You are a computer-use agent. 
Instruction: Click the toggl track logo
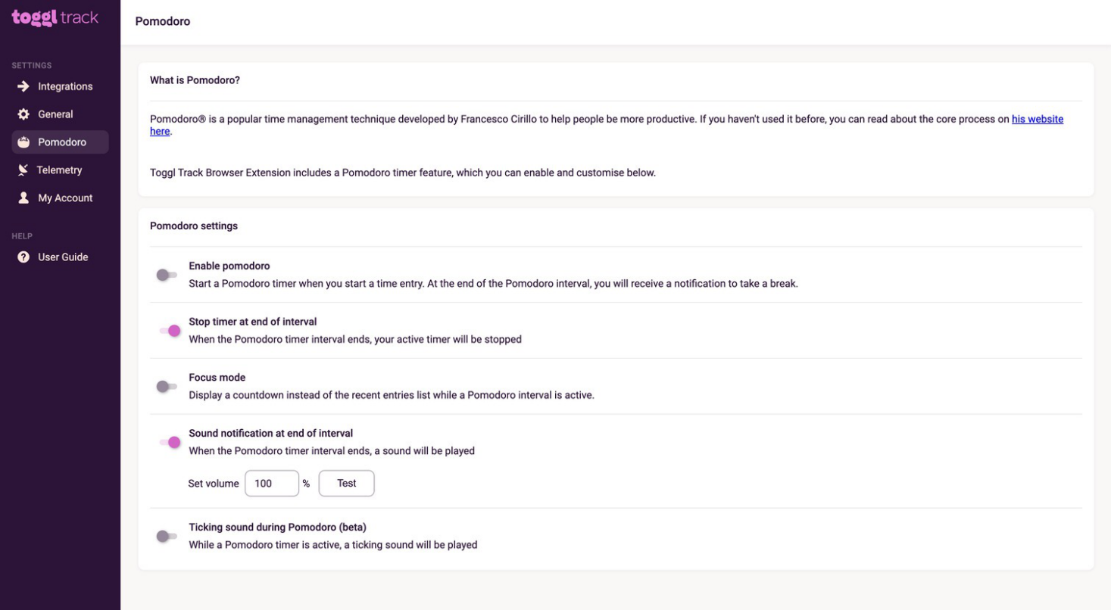pyautogui.click(x=53, y=17)
